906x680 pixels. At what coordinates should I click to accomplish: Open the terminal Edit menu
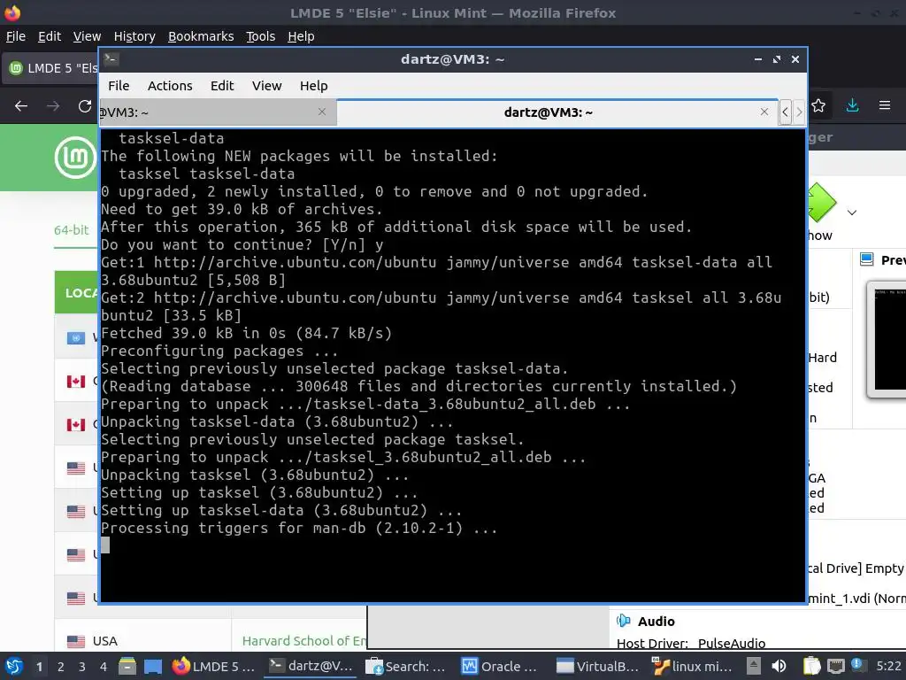(222, 86)
